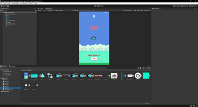Switch to the Console tab

12,66
